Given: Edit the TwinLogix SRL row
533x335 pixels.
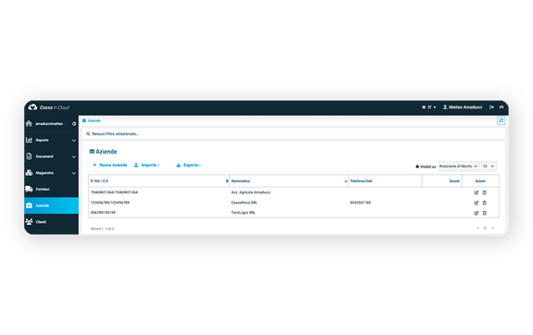Looking at the screenshot, I should pyautogui.click(x=477, y=213).
